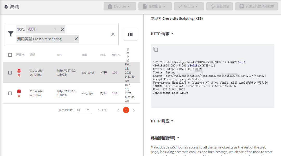
Task: Go to the next page arrow
Action: (x=134, y=110)
